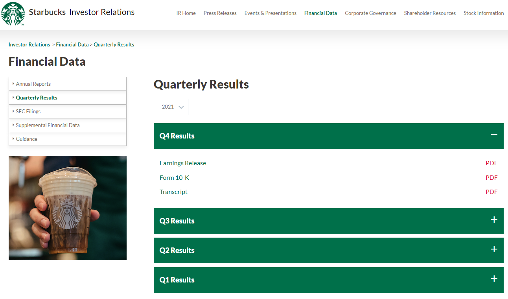
Task: Open Corporate Governance menu item
Action: 370,13
